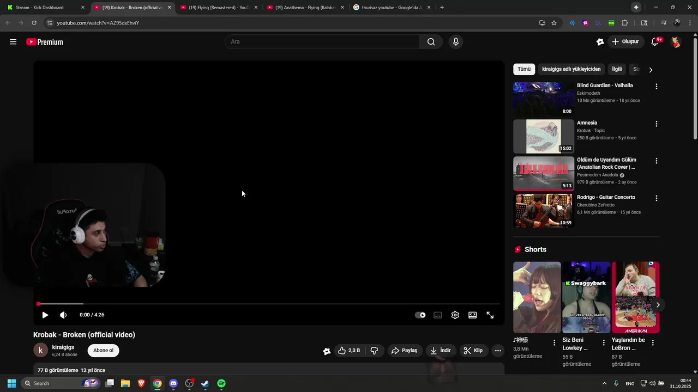Open kiraigigs channel avatar
The image size is (698, 392).
coord(40,351)
